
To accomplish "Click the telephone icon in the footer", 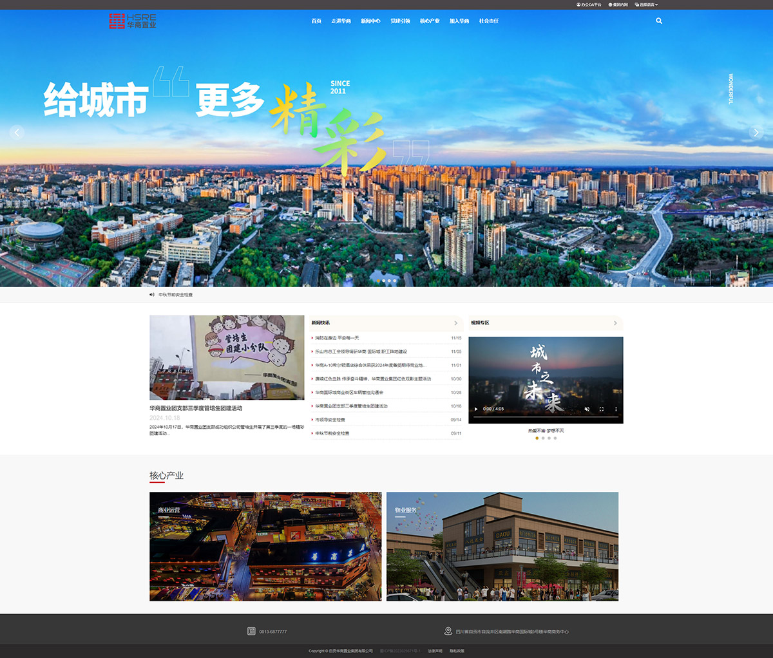I will pos(252,632).
